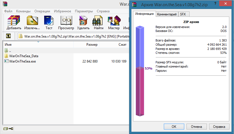This screenshot has width=234, height=134.
Task: Open the Справка menu
Action: coord(103,11)
